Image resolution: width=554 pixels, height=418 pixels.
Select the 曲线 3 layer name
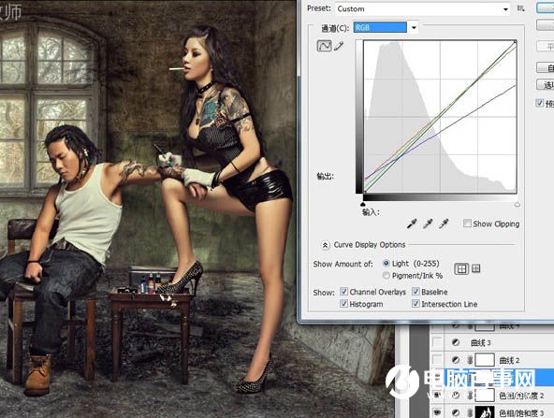[x=480, y=343]
